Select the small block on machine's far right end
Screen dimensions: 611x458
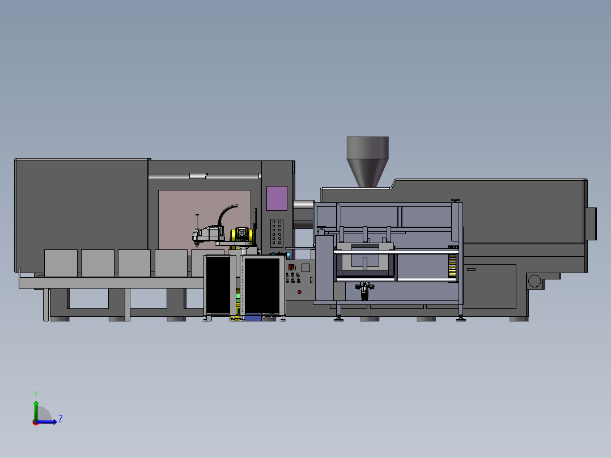point(591,224)
